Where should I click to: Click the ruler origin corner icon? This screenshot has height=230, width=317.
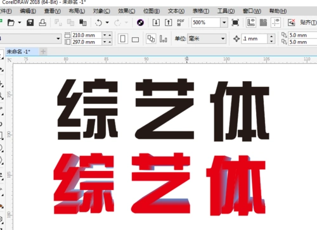10,60
